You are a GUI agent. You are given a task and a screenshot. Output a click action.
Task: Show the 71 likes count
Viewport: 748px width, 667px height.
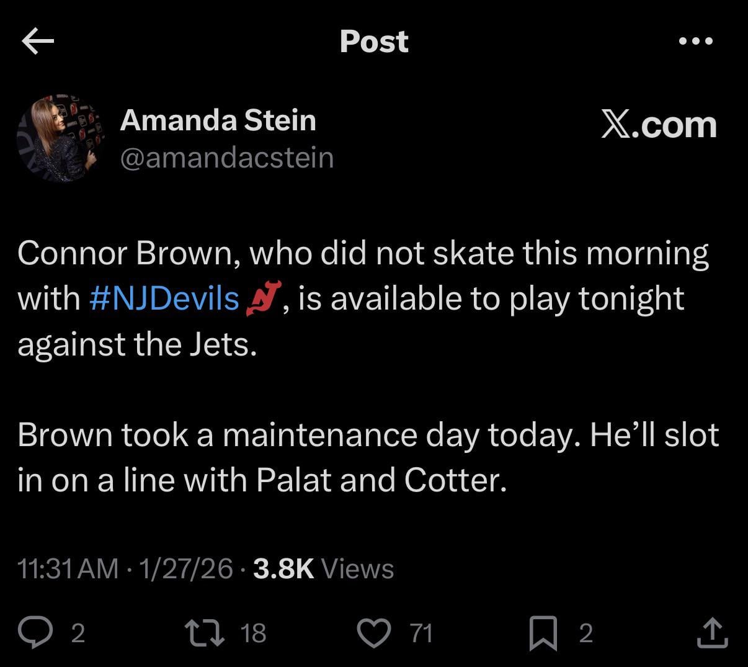point(422,633)
